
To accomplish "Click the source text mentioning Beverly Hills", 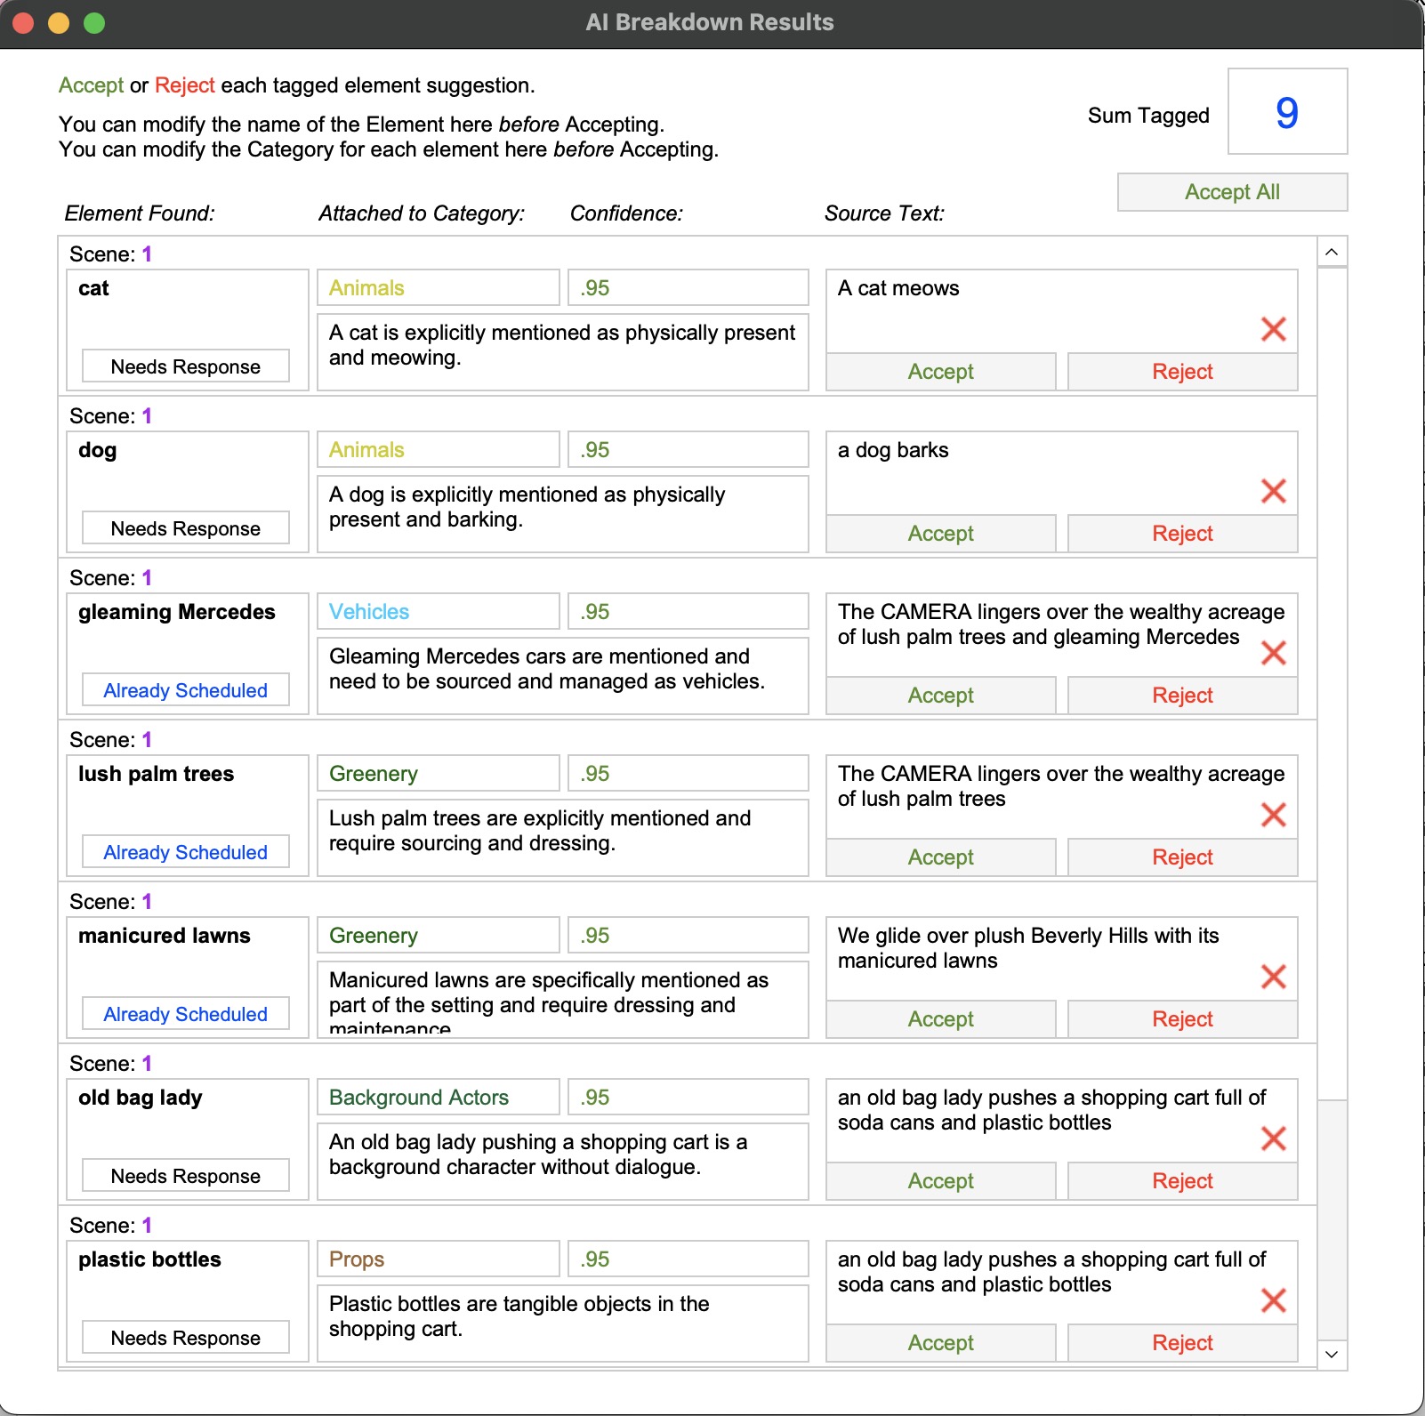I will [x=1028, y=948].
